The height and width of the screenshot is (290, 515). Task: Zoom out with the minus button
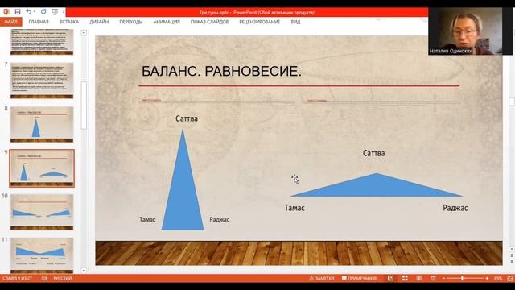(443, 279)
